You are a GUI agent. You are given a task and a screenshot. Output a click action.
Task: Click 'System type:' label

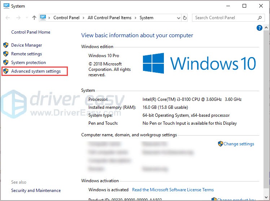[100, 115]
